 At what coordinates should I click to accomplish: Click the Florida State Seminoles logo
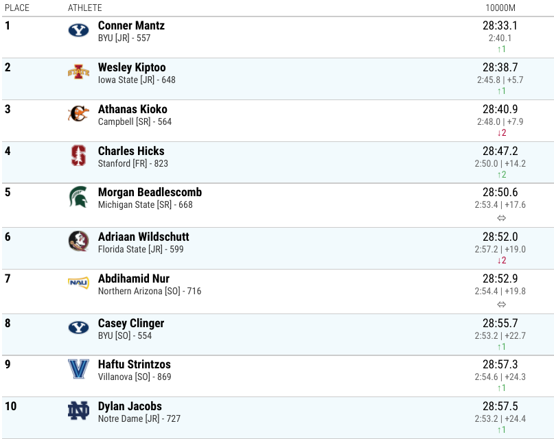point(78,241)
